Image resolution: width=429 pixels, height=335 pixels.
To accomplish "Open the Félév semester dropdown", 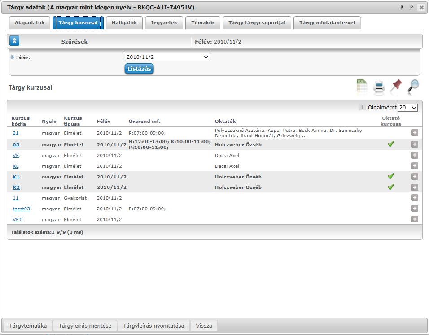I will [x=167, y=57].
